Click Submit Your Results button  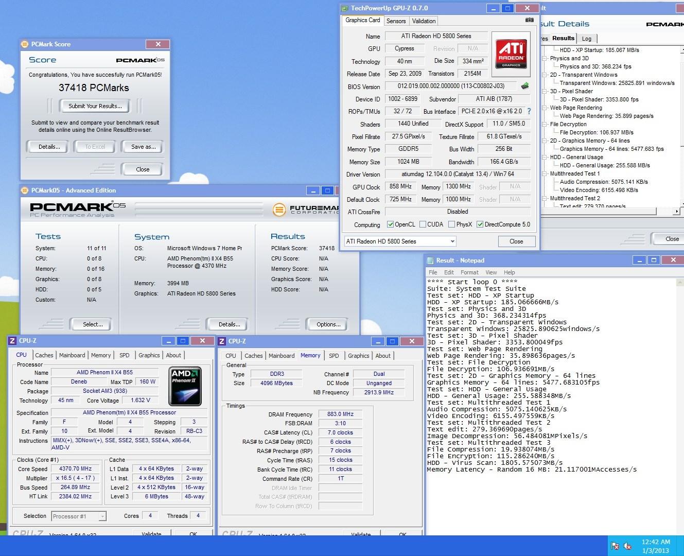(96, 106)
